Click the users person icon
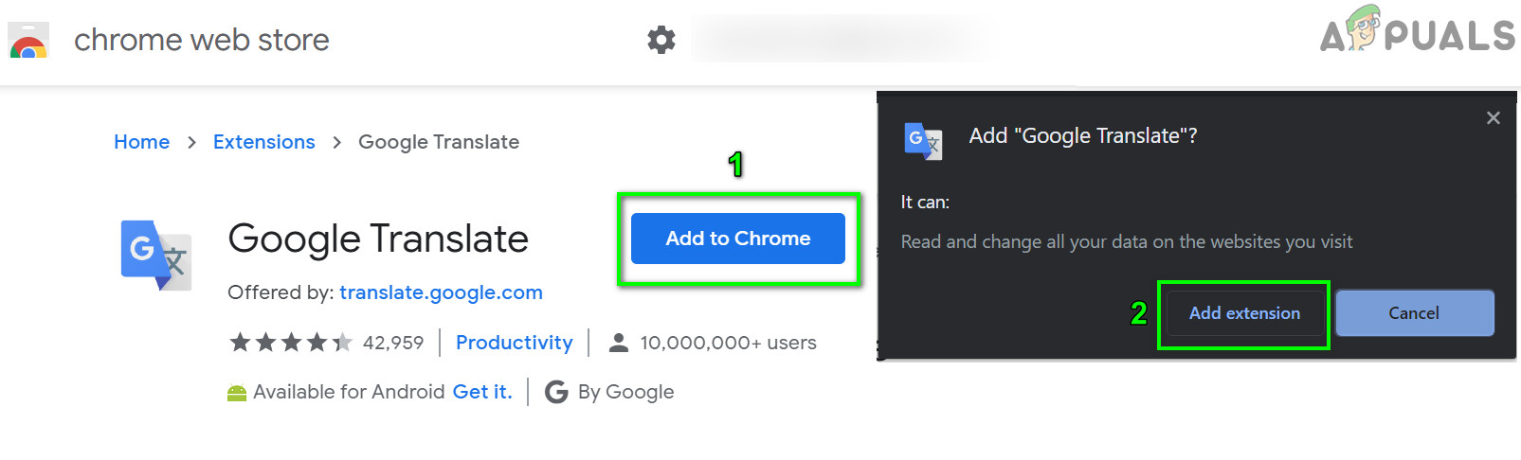 pyautogui.click(x=619, y=343)
